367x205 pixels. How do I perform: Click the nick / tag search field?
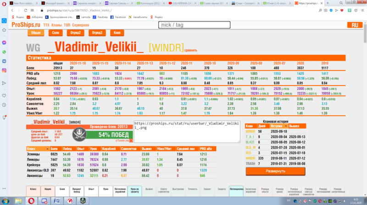(194, 25)
